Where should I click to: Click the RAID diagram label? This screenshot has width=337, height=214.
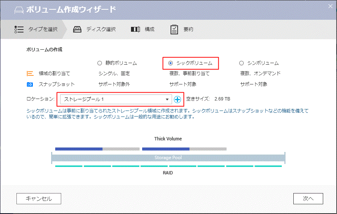click(168, 173)
